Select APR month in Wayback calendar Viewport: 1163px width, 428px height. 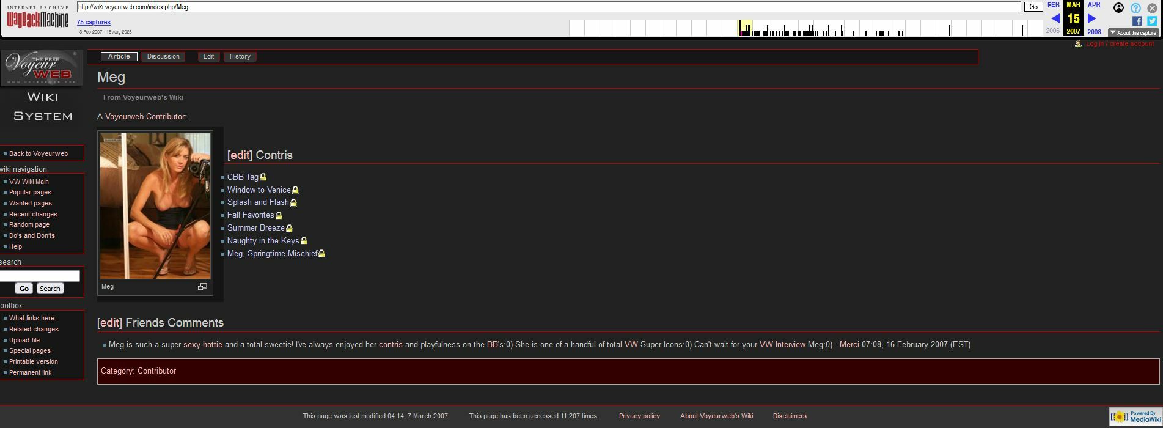coord(1094,5)
